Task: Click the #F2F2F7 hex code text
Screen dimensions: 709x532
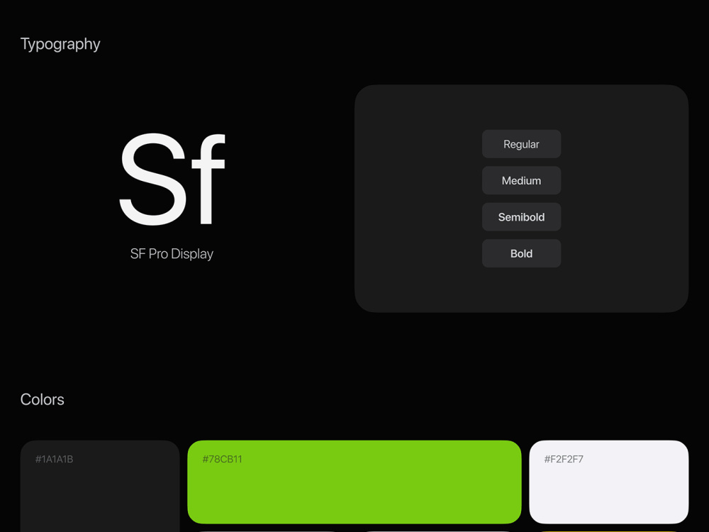Action: (564, 459)
